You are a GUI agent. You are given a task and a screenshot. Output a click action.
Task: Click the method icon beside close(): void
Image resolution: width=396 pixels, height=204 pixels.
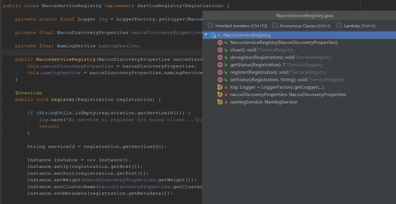coord(220,50)
